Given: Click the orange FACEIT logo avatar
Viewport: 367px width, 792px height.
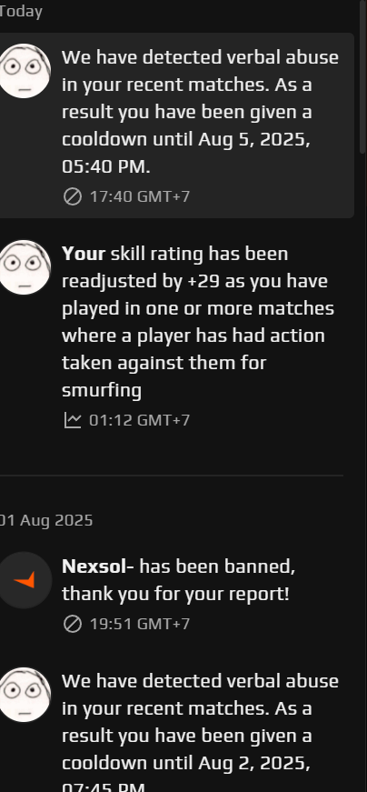Looking at the screenshot, I should pyautogui.click(x=25, y=580).
